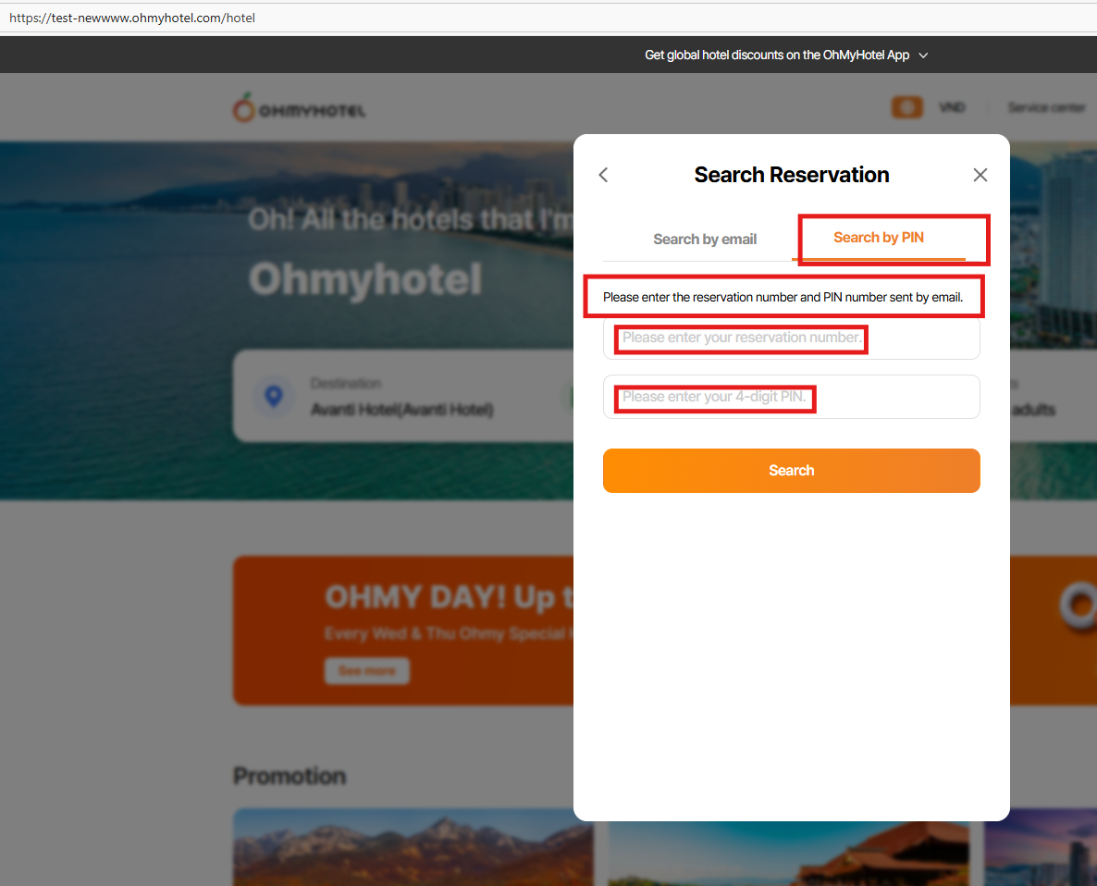Click the OhMyHotel logo in the header
This screenshot has width=1097, height=886.
[300, 108]
